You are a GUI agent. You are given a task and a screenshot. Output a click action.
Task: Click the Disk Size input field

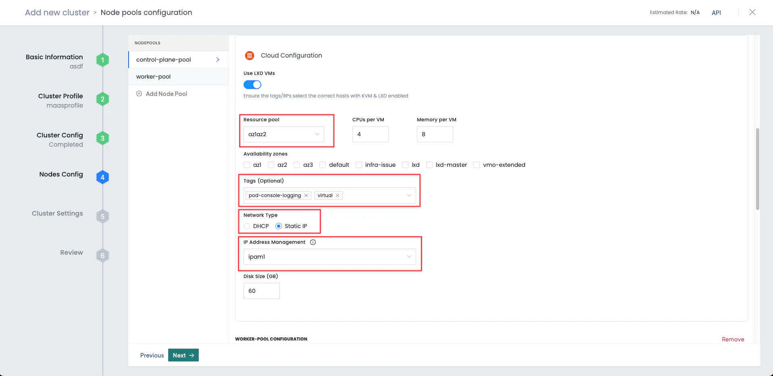(x=261, y=291)
